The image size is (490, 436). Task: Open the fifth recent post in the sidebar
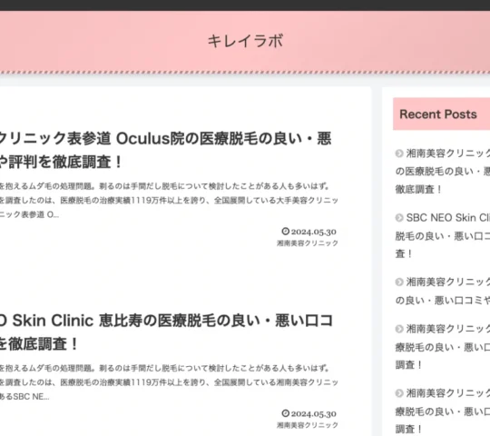[443, 411]
